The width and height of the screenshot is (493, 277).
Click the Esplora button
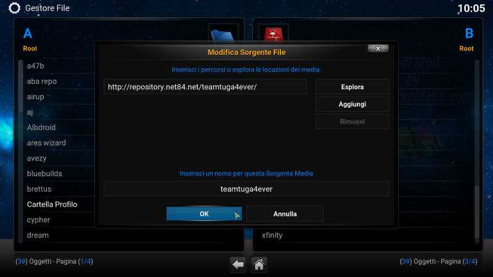[352, 87]
